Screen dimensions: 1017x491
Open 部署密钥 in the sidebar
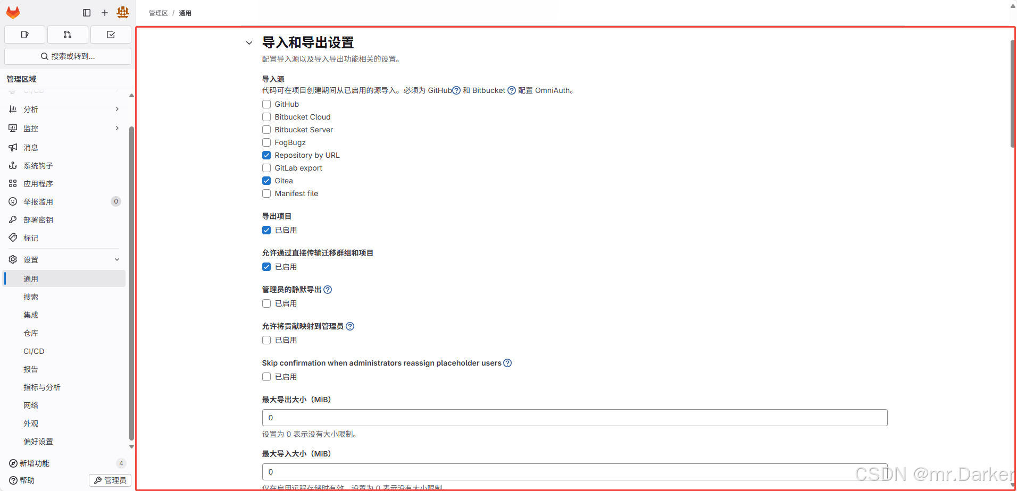(64, 219)
